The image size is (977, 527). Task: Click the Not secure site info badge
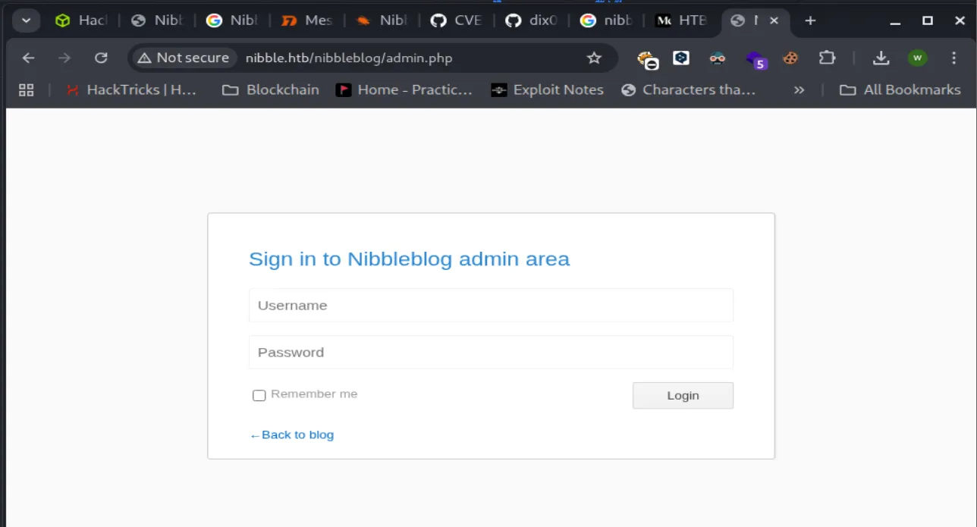pos(184,58)
